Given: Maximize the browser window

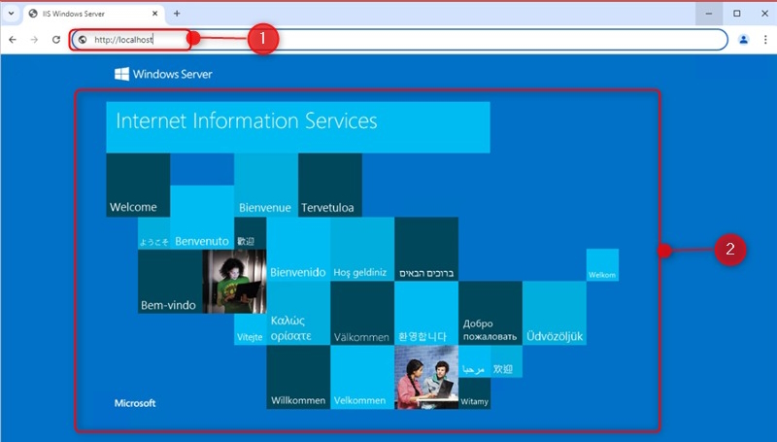Looking at the screenshot, I should pos(737,14).
